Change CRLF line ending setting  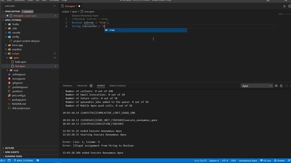tap(233, 161)
